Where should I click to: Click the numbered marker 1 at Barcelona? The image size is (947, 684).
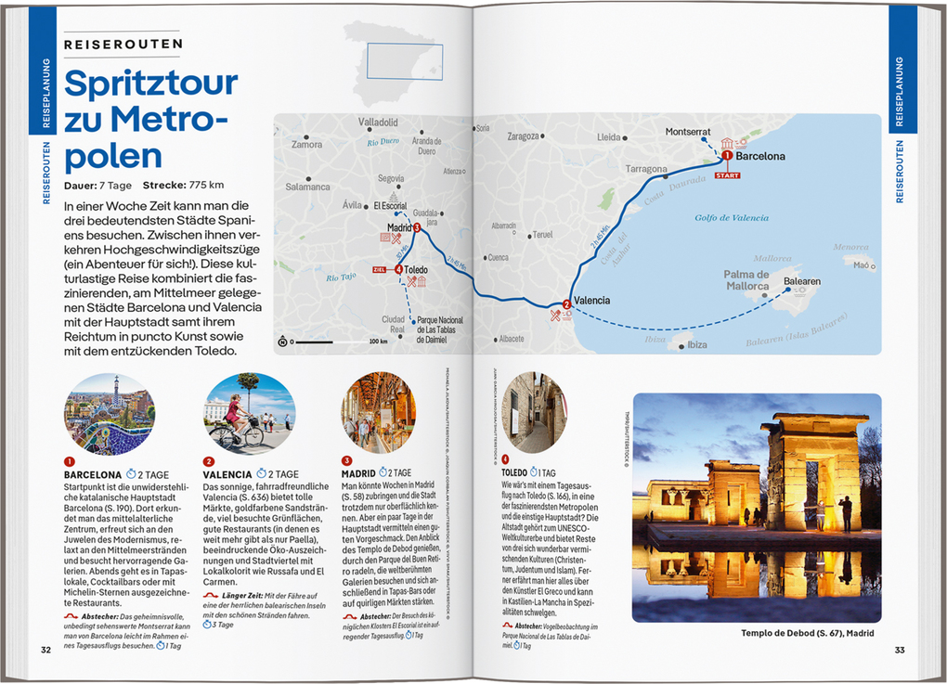727,156
